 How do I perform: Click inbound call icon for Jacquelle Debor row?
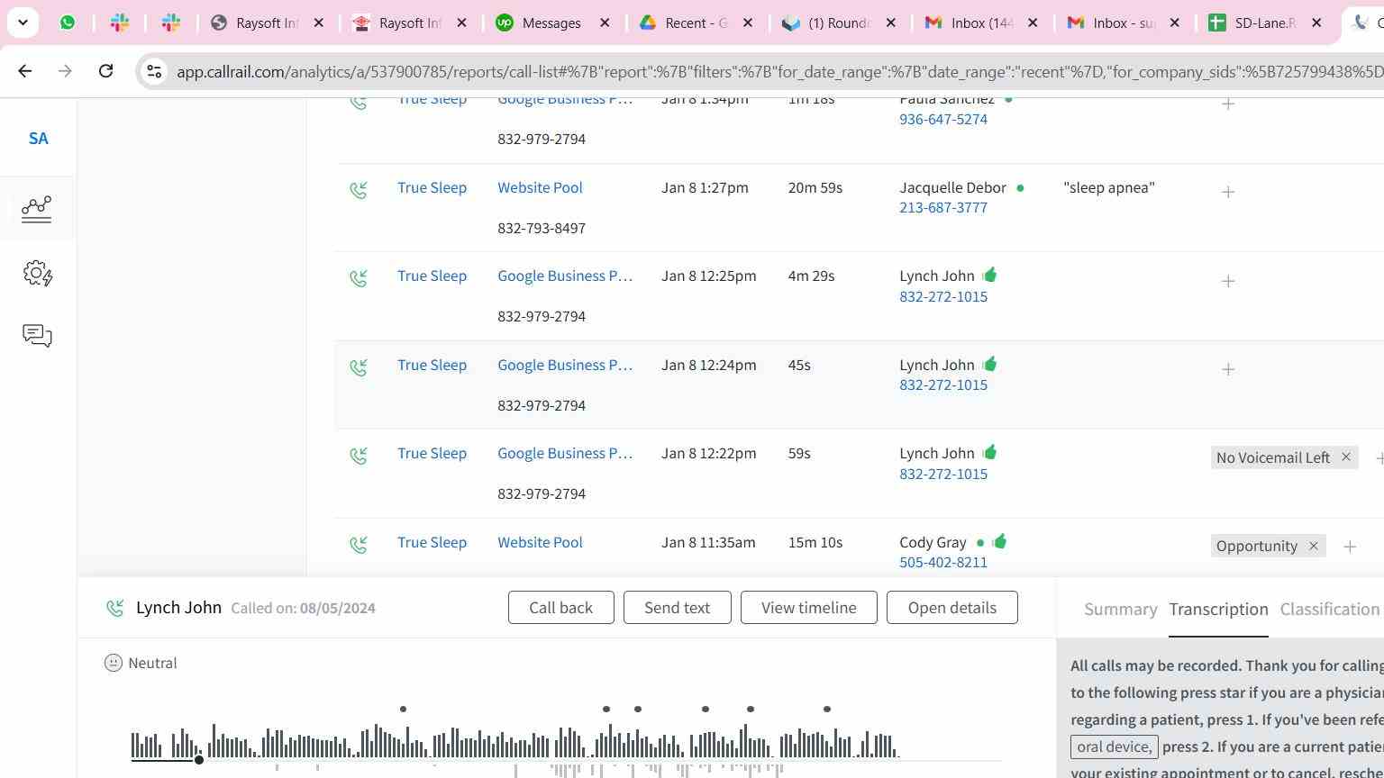tap(359, 190)
